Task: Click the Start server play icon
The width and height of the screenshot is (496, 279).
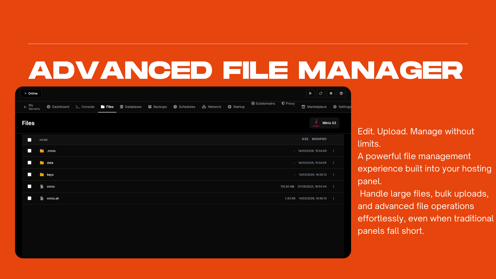Action: pos(310,93)
